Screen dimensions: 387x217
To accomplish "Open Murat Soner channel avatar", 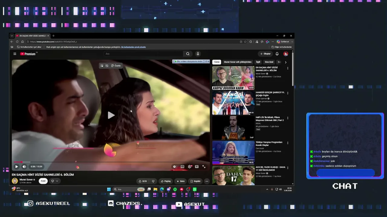I will tap(15, 181).
